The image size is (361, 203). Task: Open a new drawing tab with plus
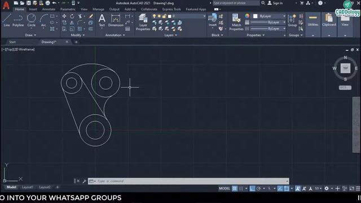[x=76, y=42]
